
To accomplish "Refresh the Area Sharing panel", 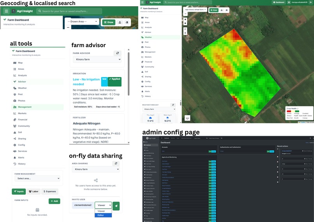I will coord(116,163).
